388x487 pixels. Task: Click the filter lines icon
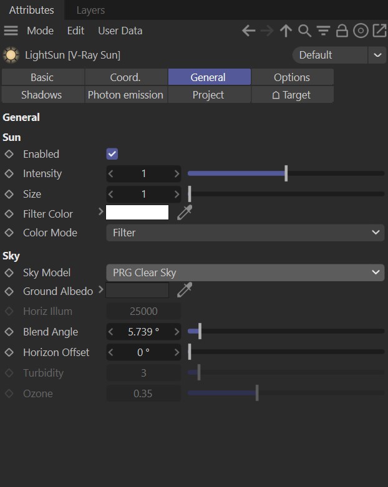click(x=323, y=31)
